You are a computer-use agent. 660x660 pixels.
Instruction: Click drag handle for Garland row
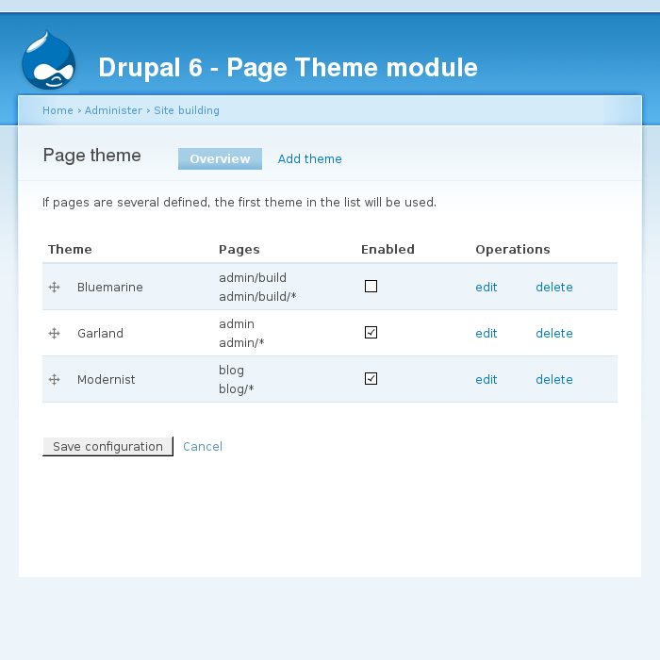(x=55, y=334)
